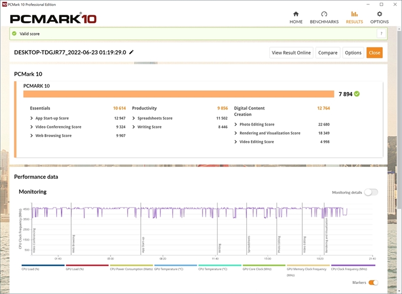Click the Performance data heading
Viewport: 402px width, 294px height.
coord(36,177)
